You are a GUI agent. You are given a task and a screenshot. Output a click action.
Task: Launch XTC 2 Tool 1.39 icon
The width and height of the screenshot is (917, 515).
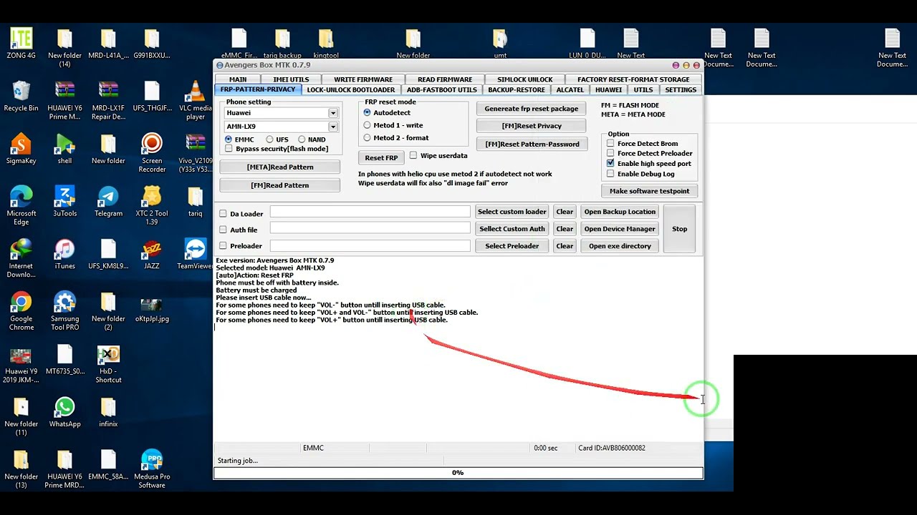tap(152, 205)
